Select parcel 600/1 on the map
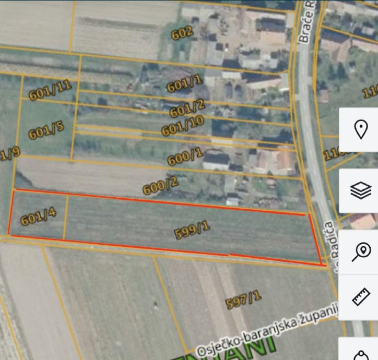Screen dimensions: 378x360 click(x=186, y=158)
